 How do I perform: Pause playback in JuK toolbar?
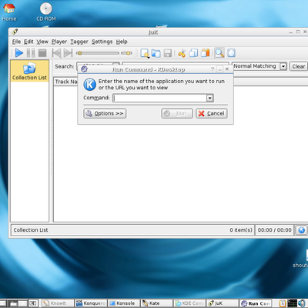pyautogui.click(x=31, y=53)
